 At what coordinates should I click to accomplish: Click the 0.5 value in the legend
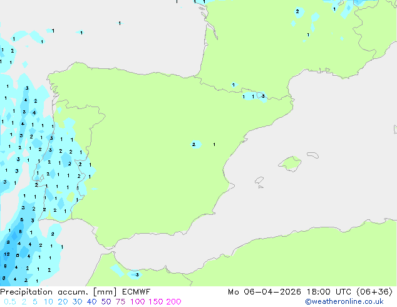10,302
